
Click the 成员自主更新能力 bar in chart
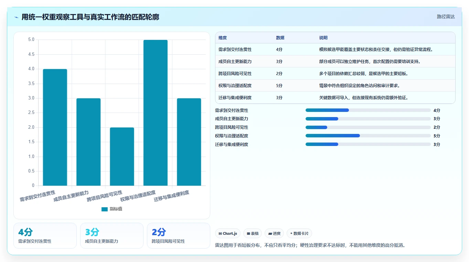[x=88, y=142]
